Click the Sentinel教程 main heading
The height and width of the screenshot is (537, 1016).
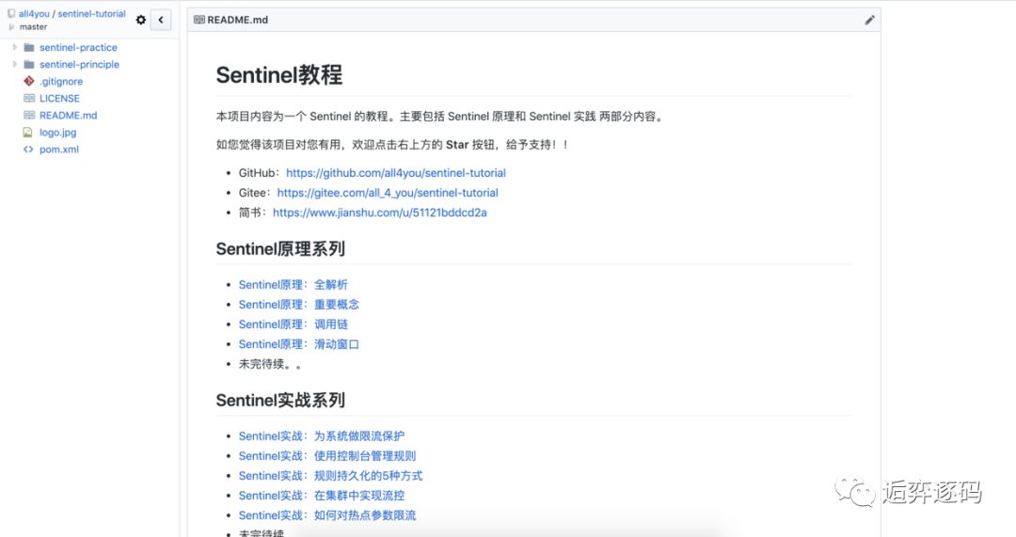click(x=279, y=74)
